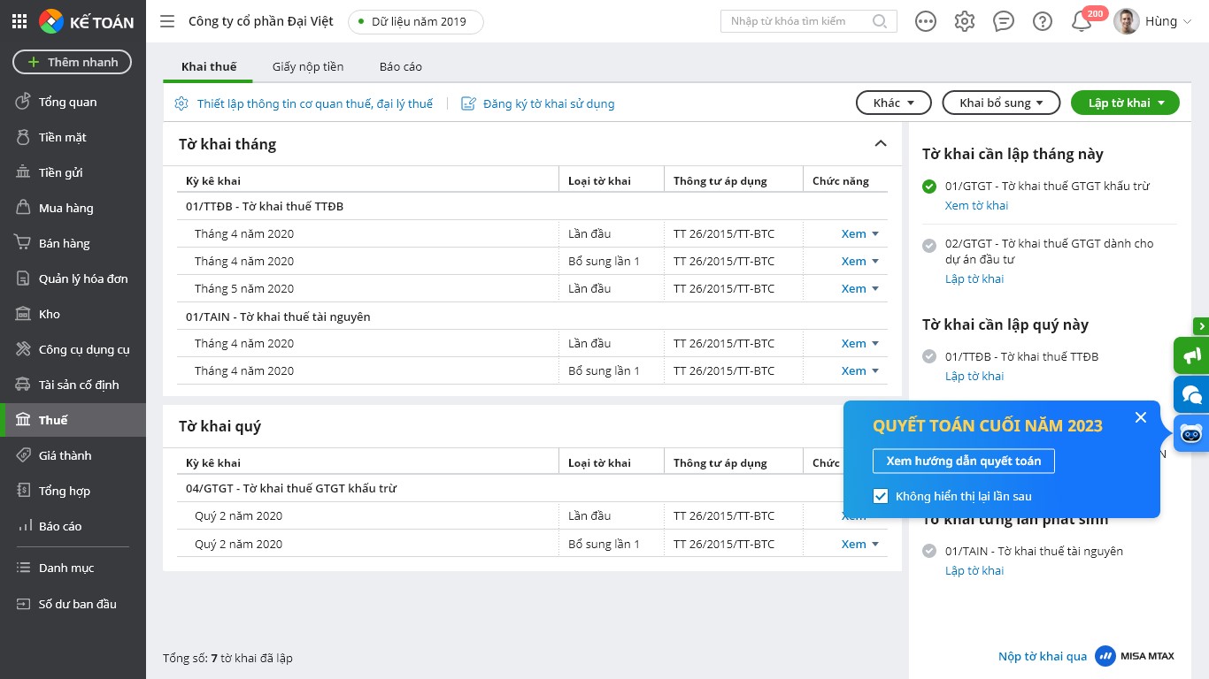The width and height of the screenshot is (1209, 679).
Task: Expand Xem arrow for Tháng 5 năm 2020
Action: pyautogui.click(x=875, y=289)
